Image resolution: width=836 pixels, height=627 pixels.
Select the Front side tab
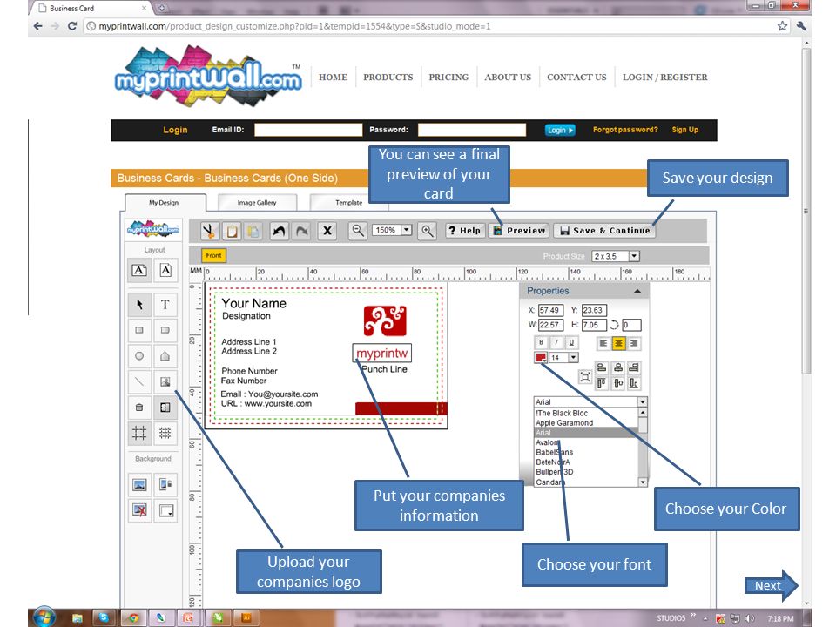(x=214, y=255)
